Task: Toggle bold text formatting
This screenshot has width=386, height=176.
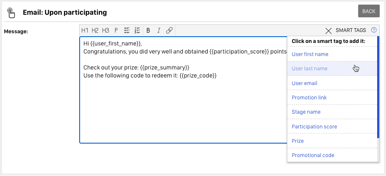Action: tap(148, 30)
